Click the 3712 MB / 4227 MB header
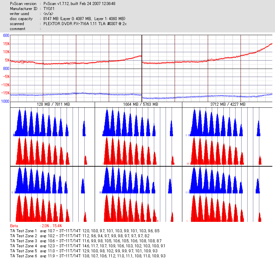The image size is (275, 260). [x=228, y=104]
